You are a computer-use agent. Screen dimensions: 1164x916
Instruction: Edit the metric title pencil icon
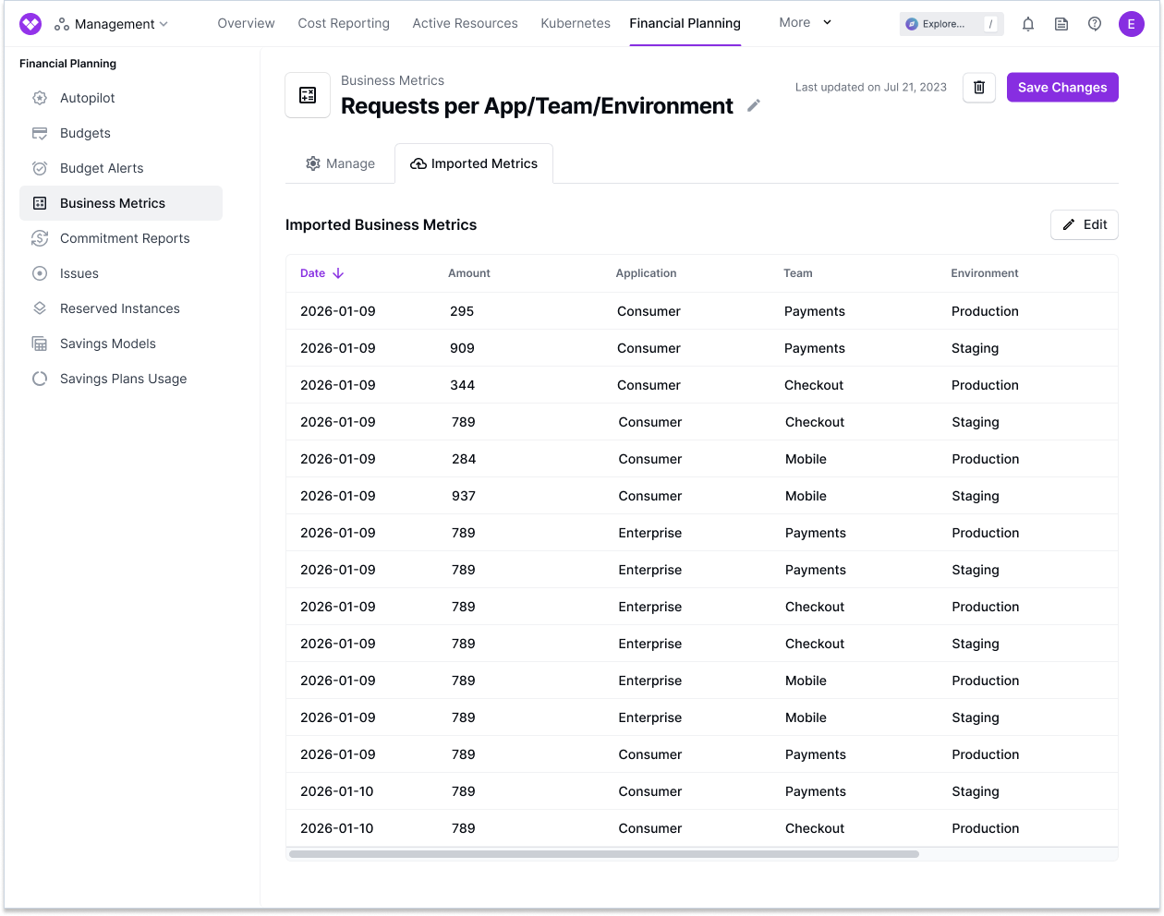(x=754, y=106)
